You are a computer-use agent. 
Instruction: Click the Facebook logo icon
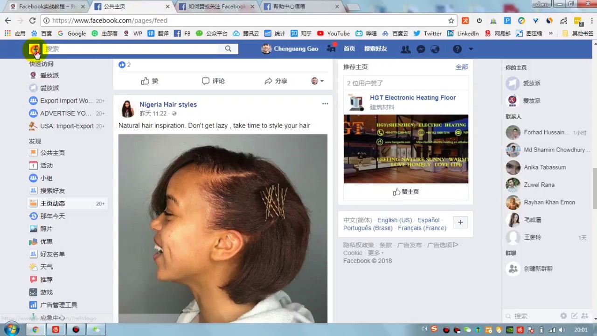coord(35,49)
